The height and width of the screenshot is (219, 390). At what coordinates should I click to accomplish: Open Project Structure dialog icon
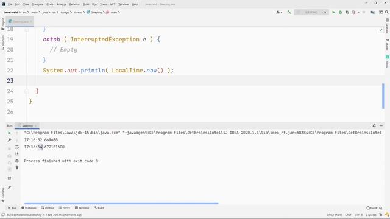pos(372,12)
